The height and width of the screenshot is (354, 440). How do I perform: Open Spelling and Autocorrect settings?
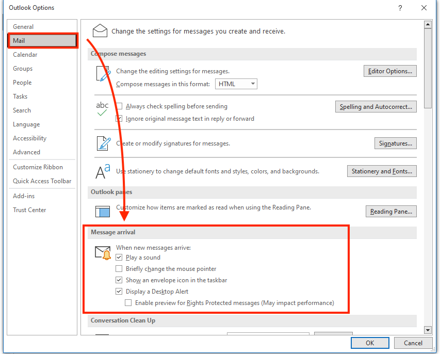(376, 107)
